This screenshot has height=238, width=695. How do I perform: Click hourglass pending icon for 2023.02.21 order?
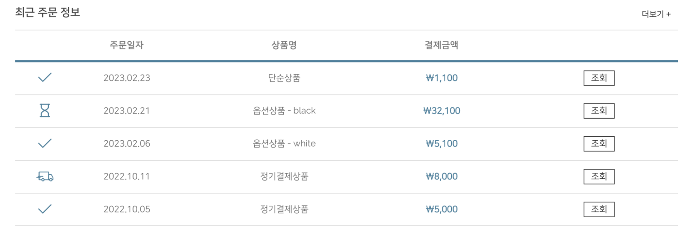44,110
